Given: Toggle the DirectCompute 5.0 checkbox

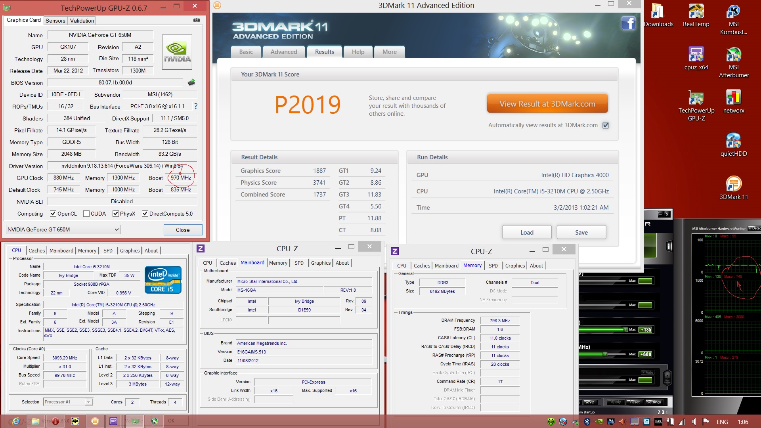Looking at the screenshot, I should (145, 214).
